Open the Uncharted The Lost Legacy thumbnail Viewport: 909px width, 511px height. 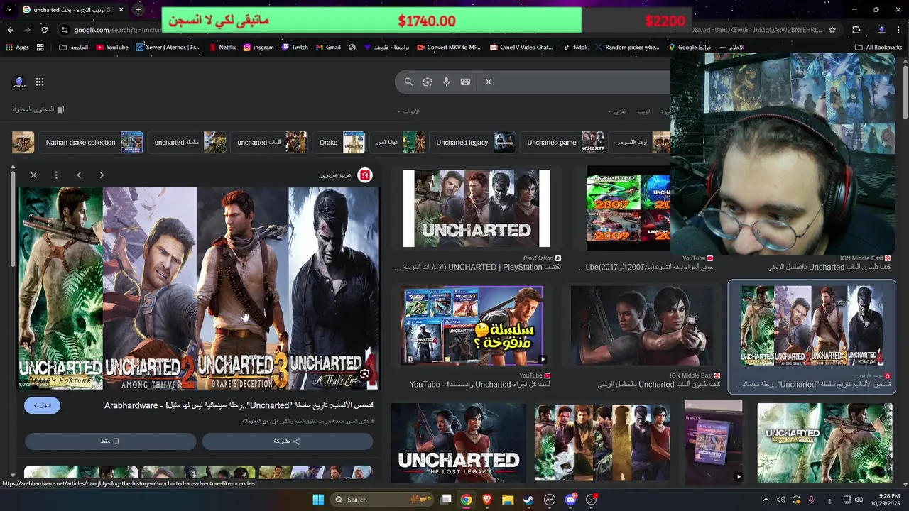pos(458,443)
